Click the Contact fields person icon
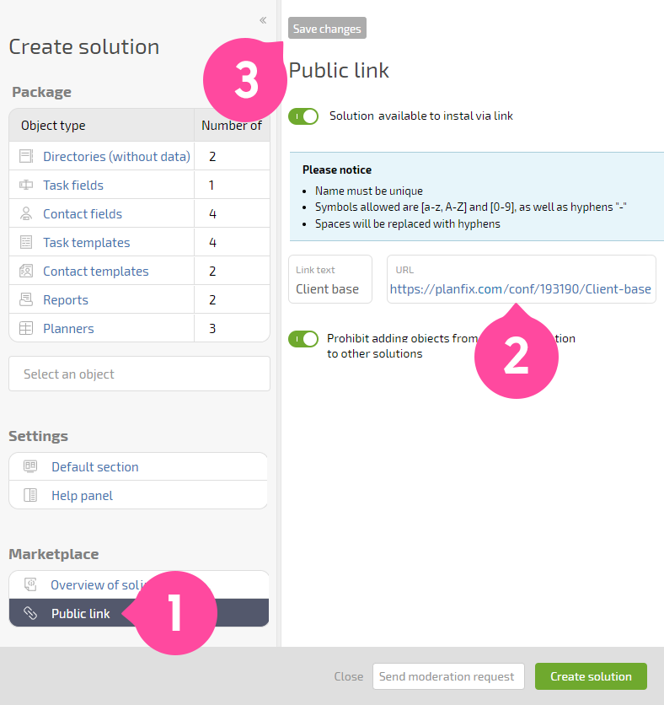The image size is (664, 705). 26,213
